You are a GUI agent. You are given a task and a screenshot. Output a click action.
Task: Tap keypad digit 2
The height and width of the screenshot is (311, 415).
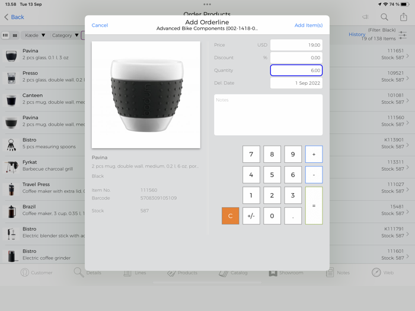click(272, 195)
